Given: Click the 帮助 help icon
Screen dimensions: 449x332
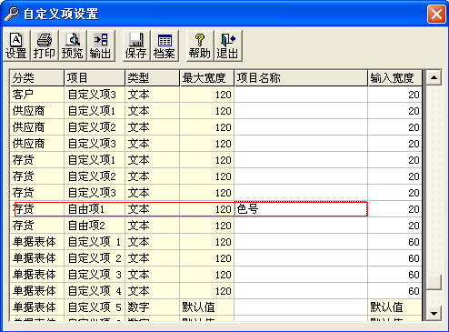Looking at the screenshot, I should tap(199, 45).
